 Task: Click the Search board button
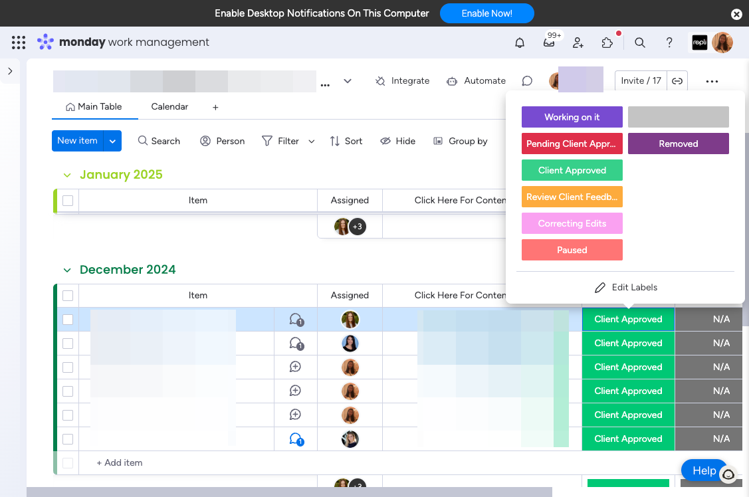click(159, 141)
